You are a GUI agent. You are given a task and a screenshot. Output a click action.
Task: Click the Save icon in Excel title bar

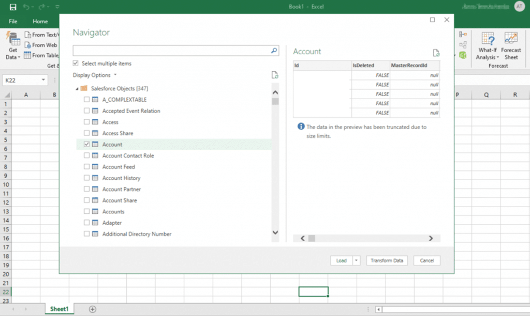click(13, 7)
